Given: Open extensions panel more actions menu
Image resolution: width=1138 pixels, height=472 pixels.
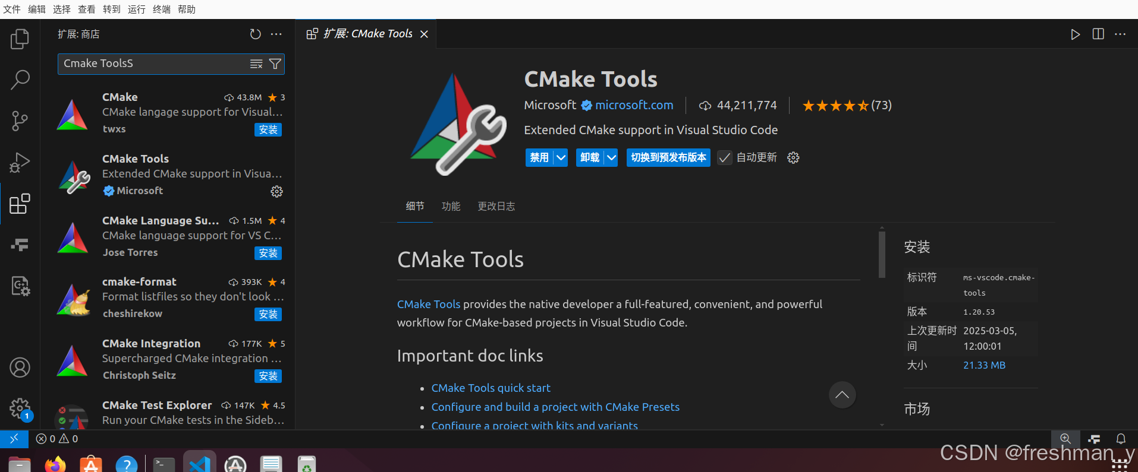Looking at the screenshot, I should click(x=276, y=34).
